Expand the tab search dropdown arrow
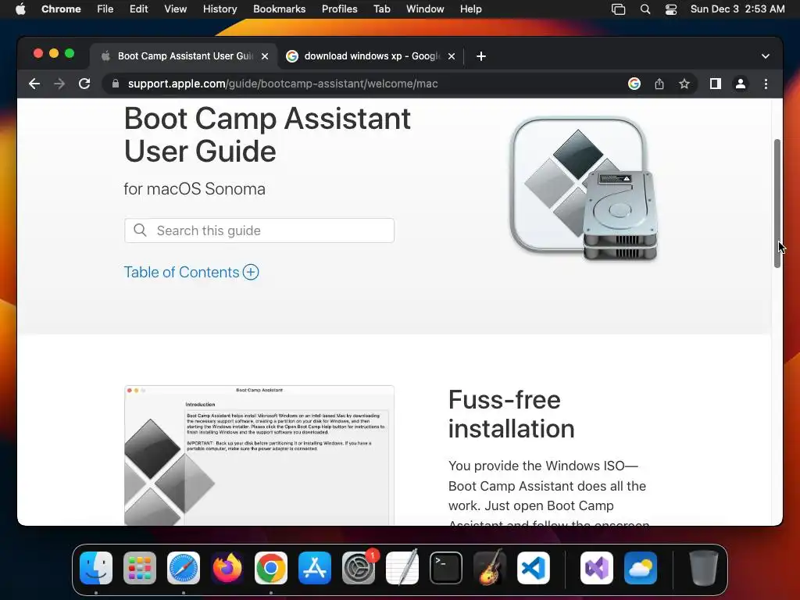 coord(766,56)
